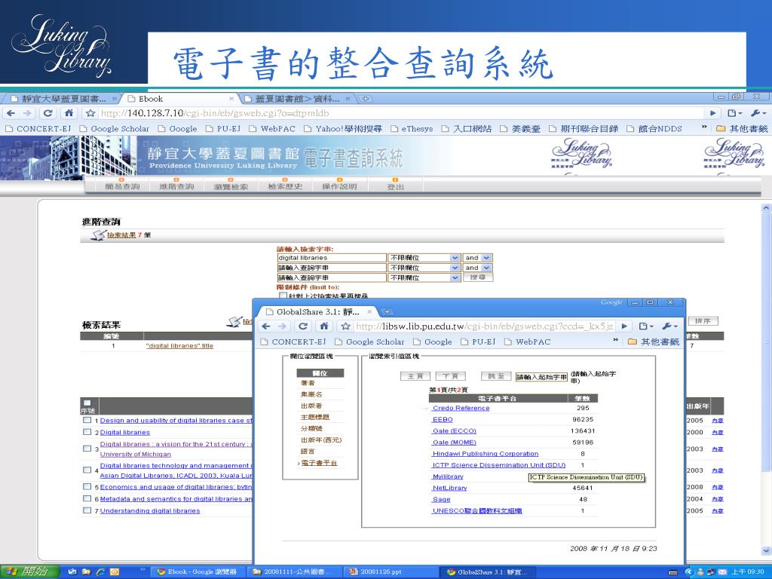
Task: Click 下頁 next page button in popup
Action: point(450,376)
